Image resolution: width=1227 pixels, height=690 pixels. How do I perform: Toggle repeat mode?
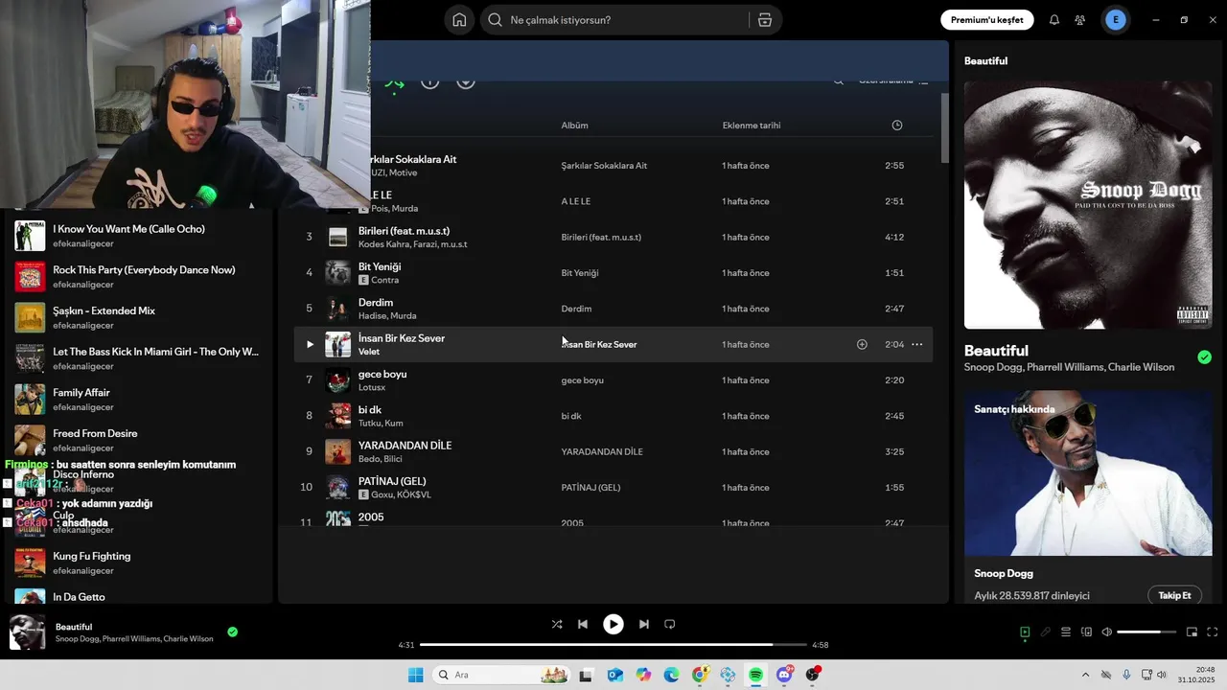click(x=670, y=624)
